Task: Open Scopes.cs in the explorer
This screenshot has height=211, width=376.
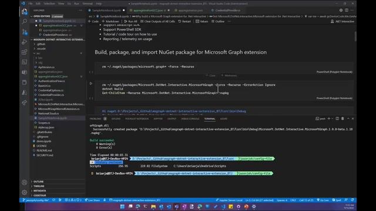Action: pyautogui.click(x=44, y=122)
